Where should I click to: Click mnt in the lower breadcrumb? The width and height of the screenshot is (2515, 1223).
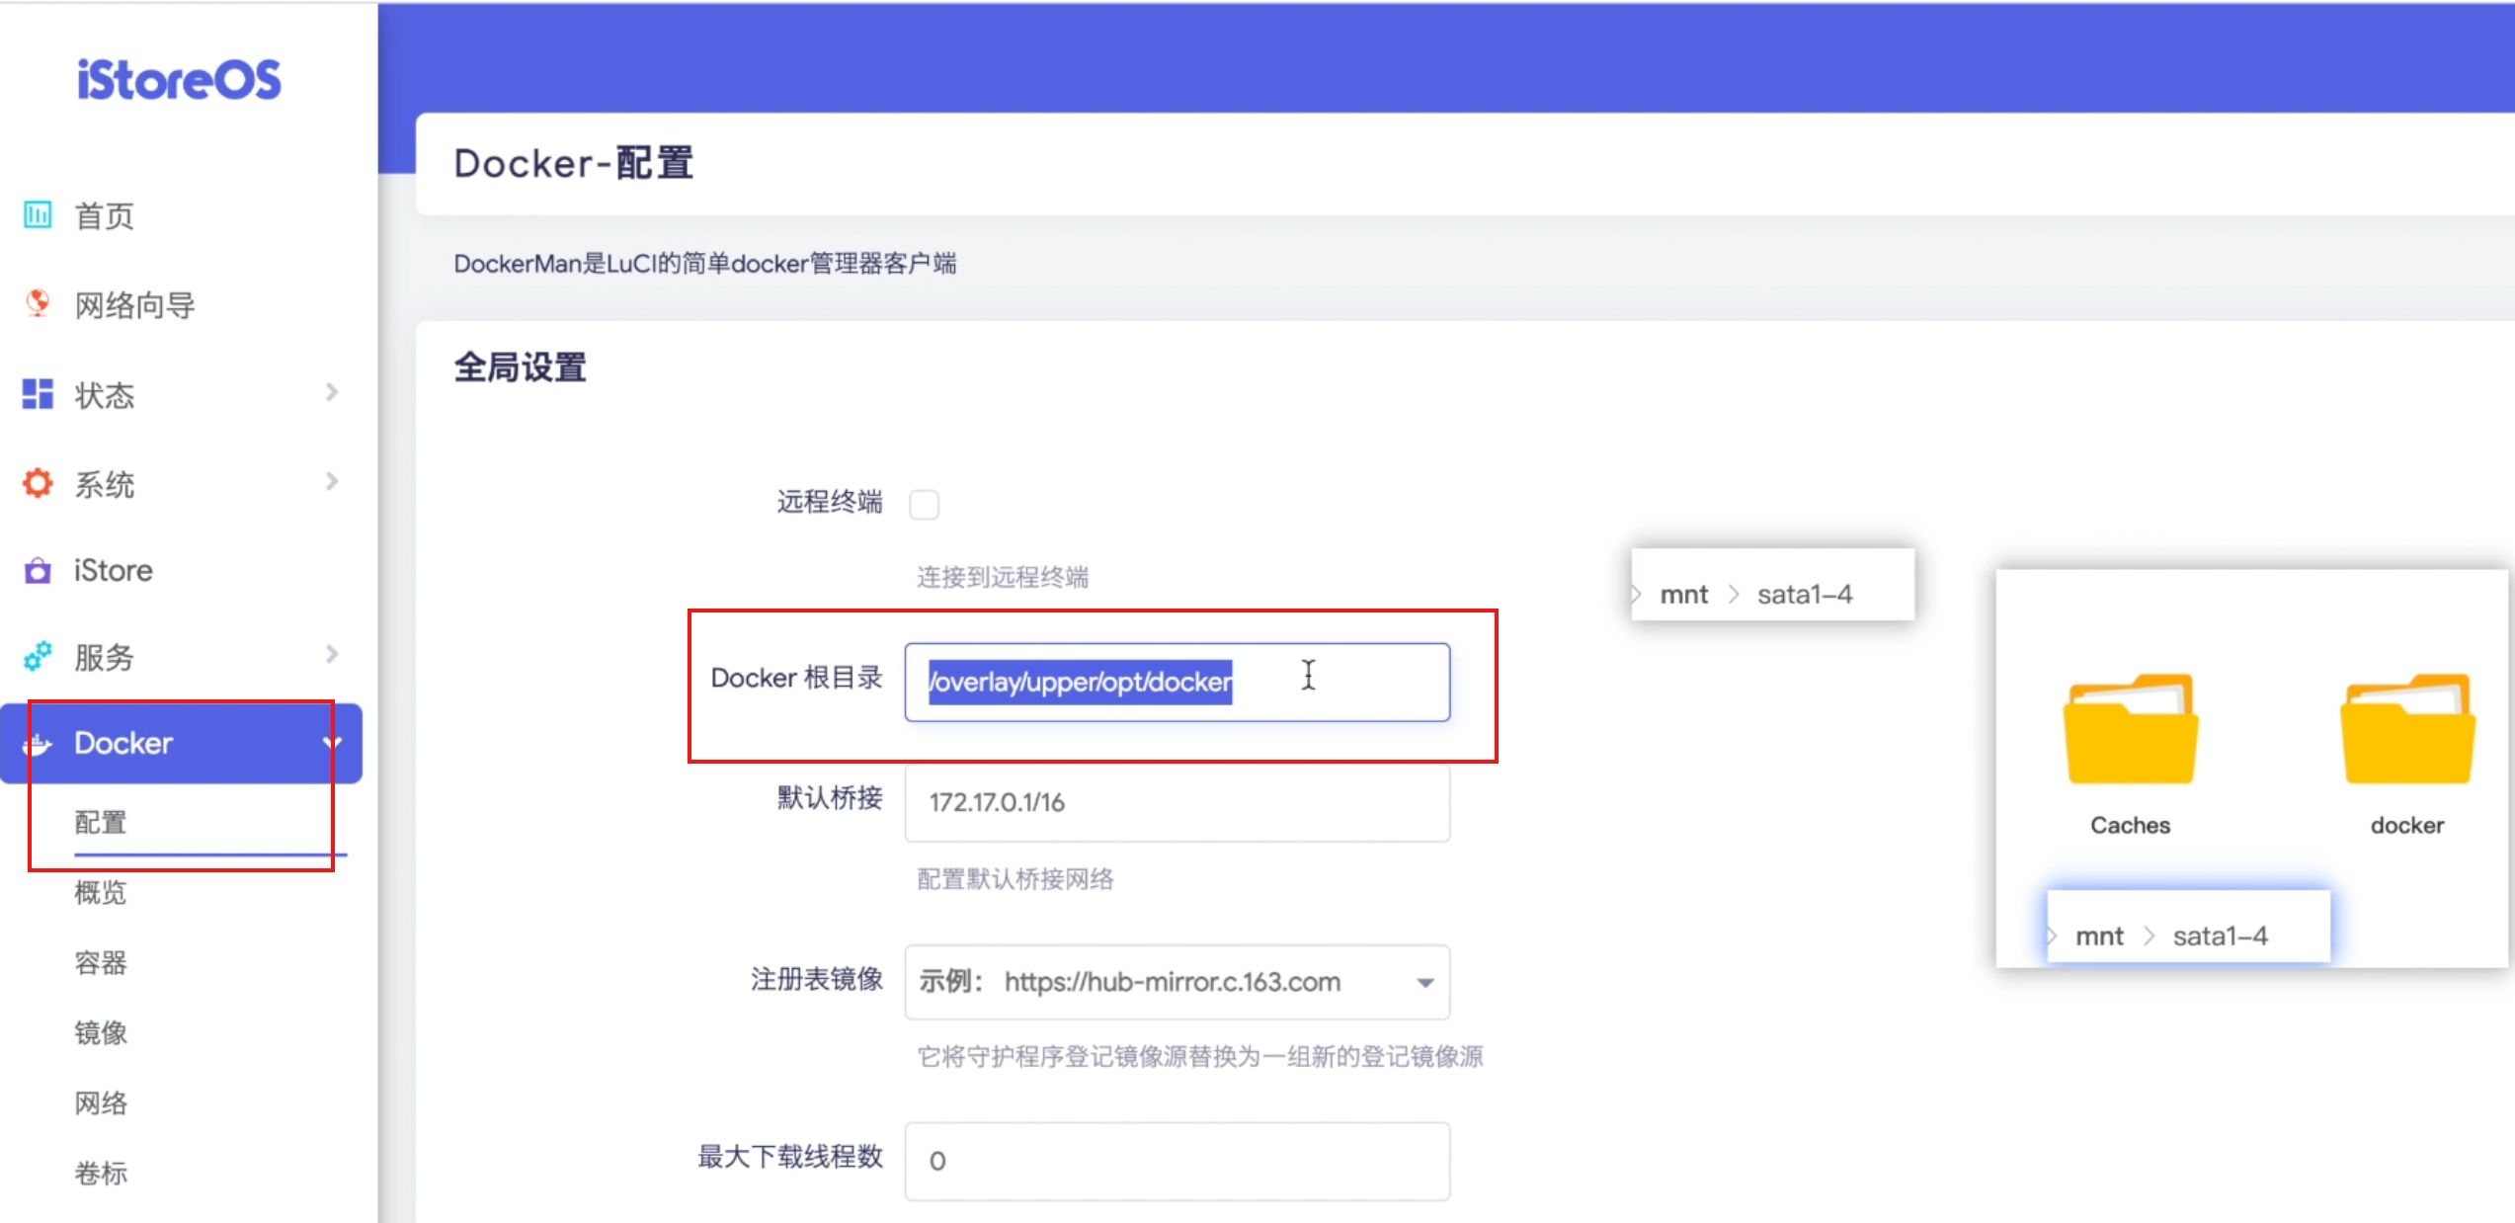(2099, 936)
